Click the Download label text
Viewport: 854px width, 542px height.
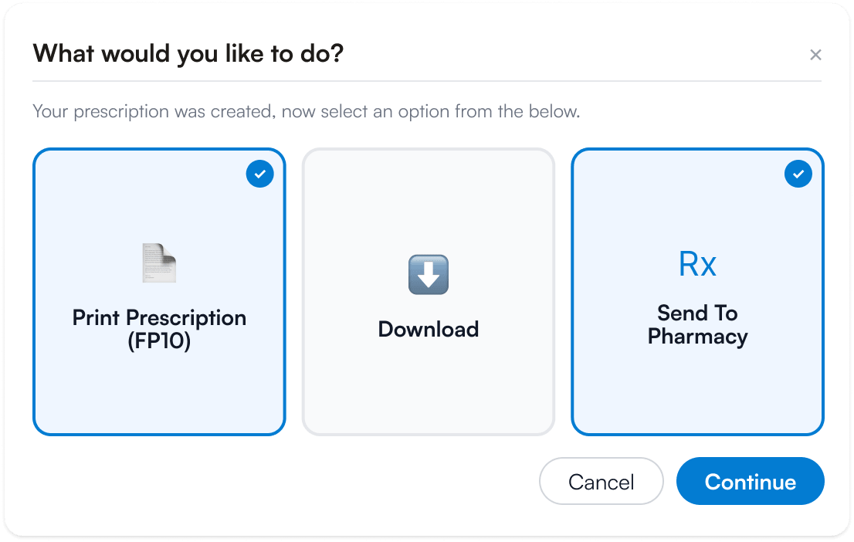point(429,329)
